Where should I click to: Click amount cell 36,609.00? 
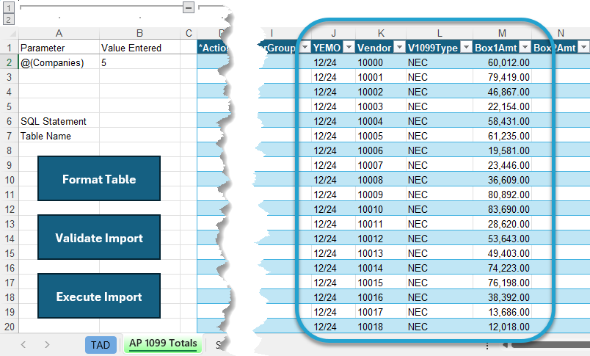point(502,180)
